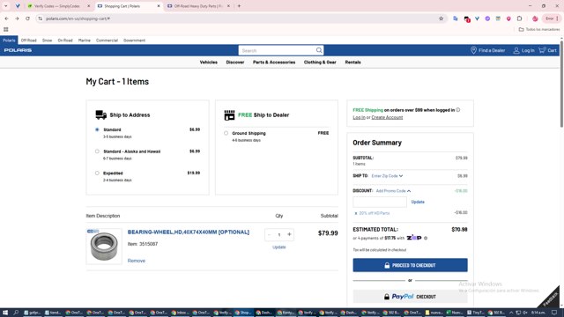The height and width of the screenshot is (317, 564).
Task: Expand the Enter Zip Code dropdown
Action: click(x=387, y=176)
